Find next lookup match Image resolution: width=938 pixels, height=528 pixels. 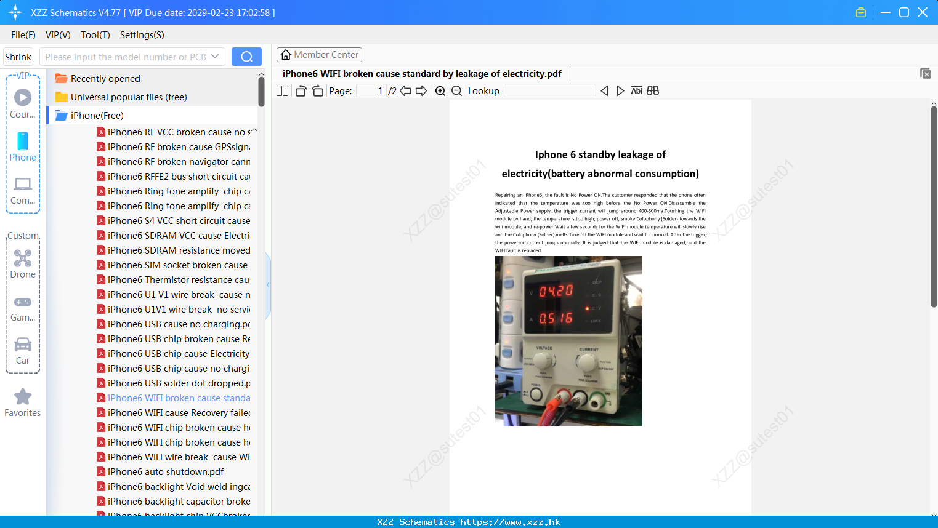pyautogui.click(x=620, y=91)
